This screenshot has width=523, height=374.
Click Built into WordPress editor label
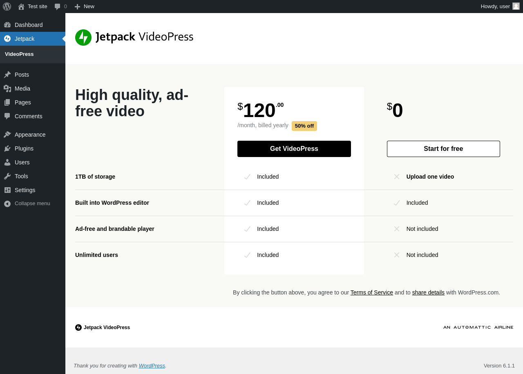tap(112, 203)
